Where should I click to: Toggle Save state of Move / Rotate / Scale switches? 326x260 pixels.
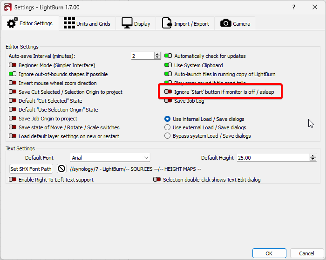point(13,127)
